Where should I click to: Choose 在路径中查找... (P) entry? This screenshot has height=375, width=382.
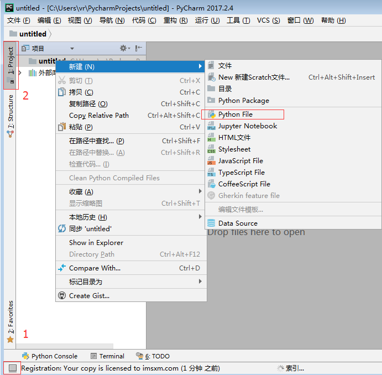[130, 141]
